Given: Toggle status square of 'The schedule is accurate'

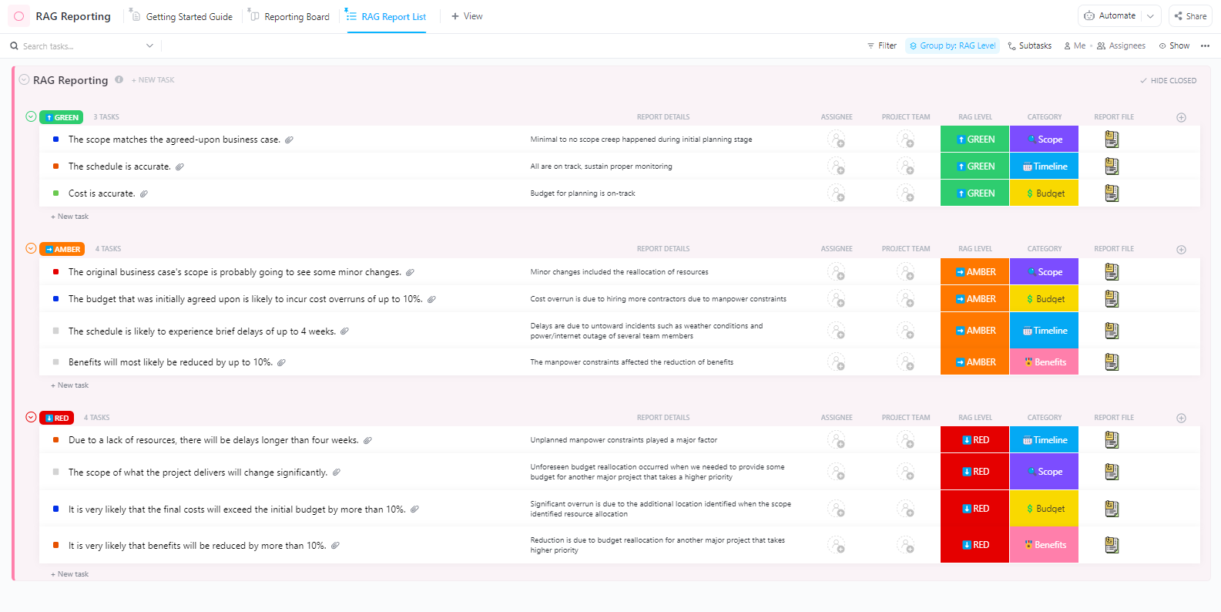Looking at the screenshot, I should click(x=55, y=166).
